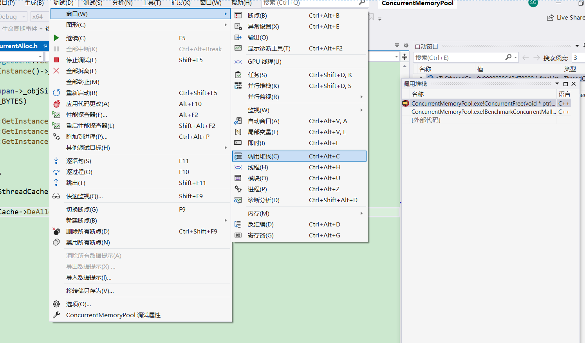Expand the 内存(M) submenu
Viewport: 585px width, 343px height.
click(x=361, y=213)
